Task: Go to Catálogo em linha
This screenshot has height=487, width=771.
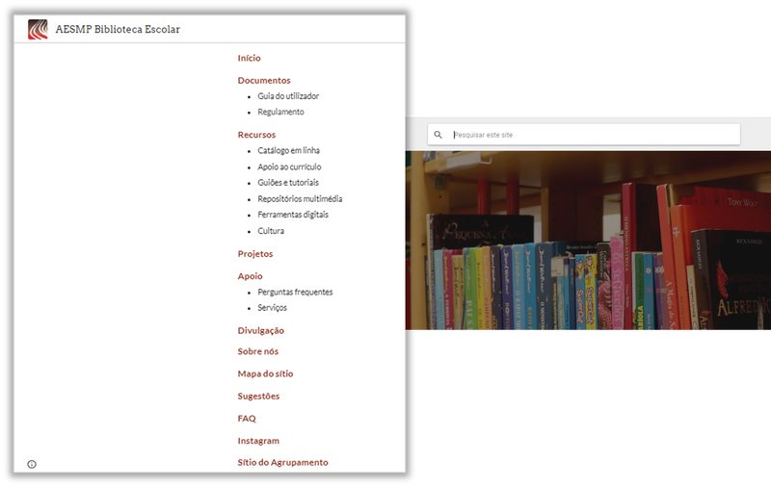Action: pyautogui.click(x=288, y=151)
